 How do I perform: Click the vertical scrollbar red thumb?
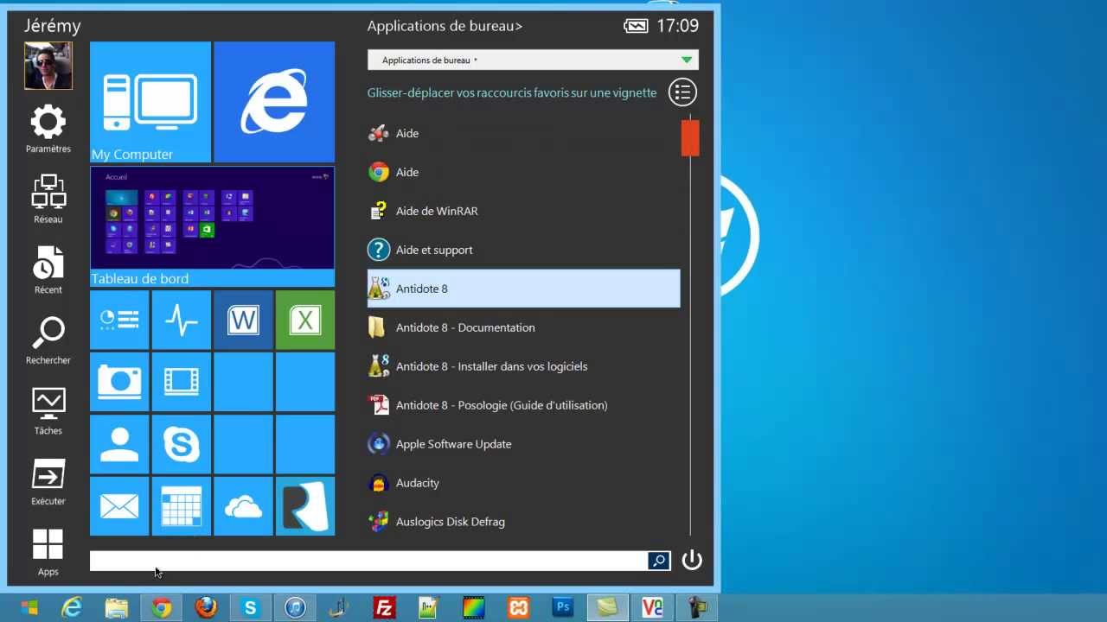click(690, 138)
